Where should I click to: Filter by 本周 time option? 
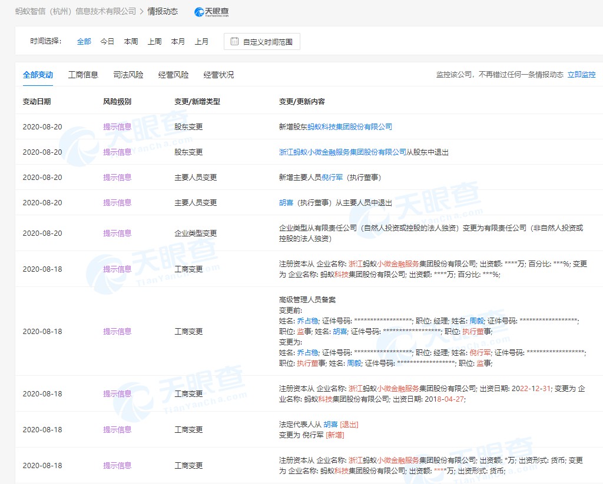click(131, 42)
